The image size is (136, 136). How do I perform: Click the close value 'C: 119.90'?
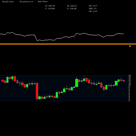pos(50,8)
